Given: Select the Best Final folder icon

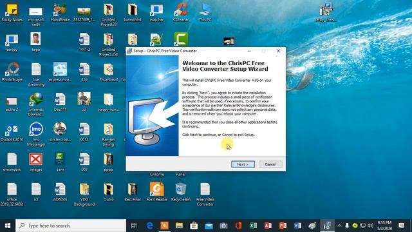Looking at the screenshot, I should click(x=133, y=192).
